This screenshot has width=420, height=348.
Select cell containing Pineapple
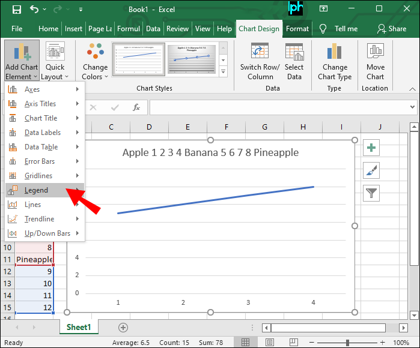click(x=34, y=259)
